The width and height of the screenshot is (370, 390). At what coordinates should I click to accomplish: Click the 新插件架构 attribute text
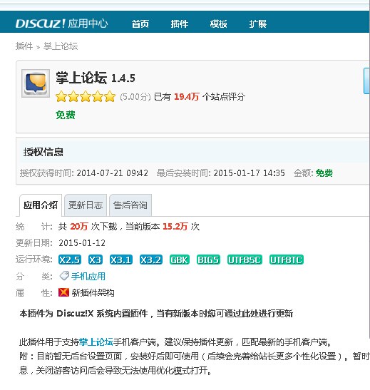pyautogui.click(x=93, y=293)
